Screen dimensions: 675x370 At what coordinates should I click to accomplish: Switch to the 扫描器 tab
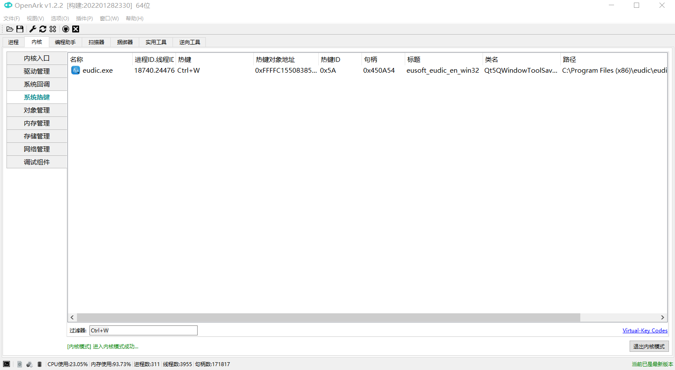[x=96, y=42]
